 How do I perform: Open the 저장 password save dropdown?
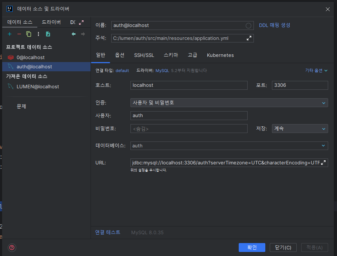(300, 129)
